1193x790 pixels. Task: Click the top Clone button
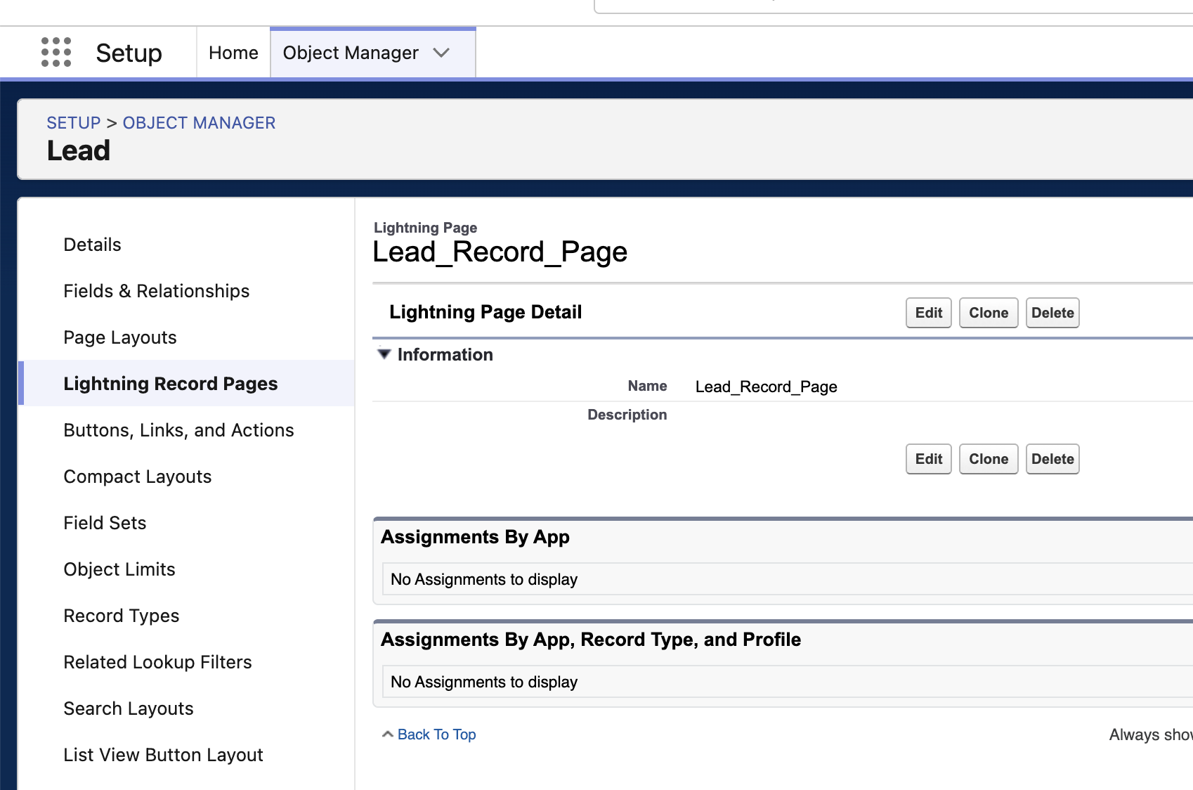(988, 313)
